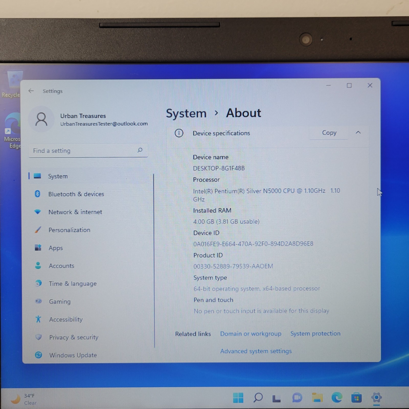Viewport: 409px width, 409px height.
Task: Select the Microsoft Edge desktop shortcut
Action: click(12, 130)
